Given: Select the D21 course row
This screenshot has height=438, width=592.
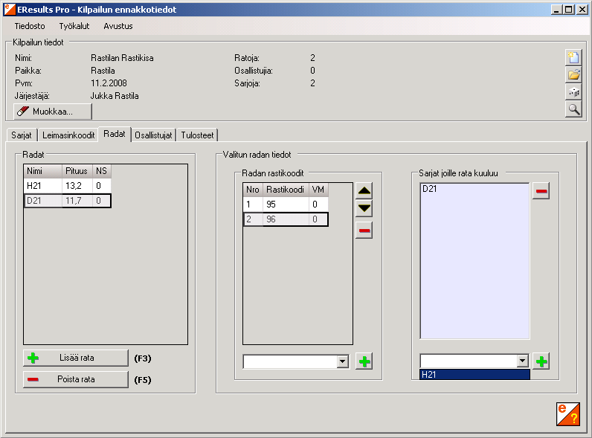Looking at the screenshot, I should [68, 201].
